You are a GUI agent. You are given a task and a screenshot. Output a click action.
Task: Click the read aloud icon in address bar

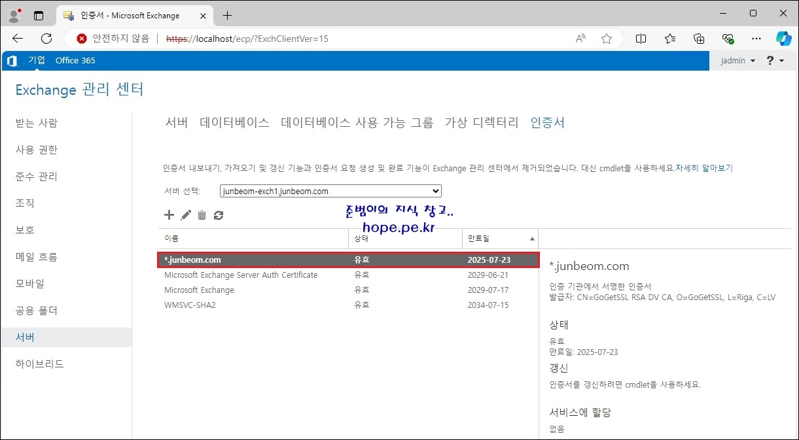[x=580, y=39]
